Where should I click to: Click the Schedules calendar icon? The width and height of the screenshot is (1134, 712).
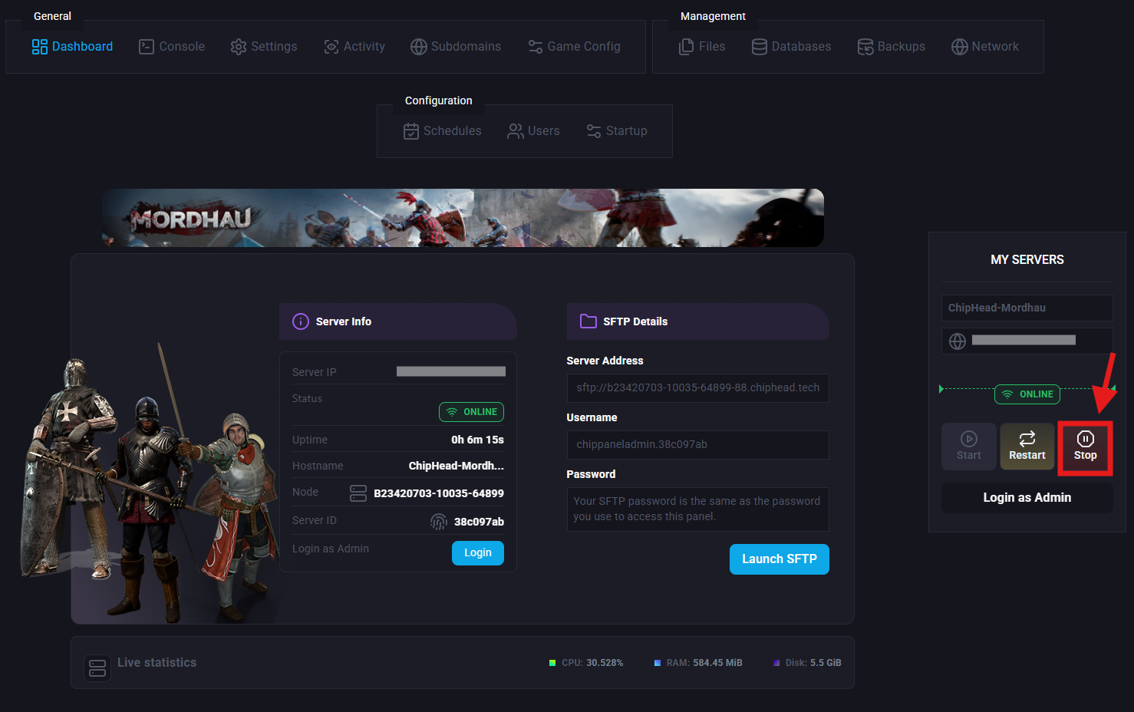411,131
